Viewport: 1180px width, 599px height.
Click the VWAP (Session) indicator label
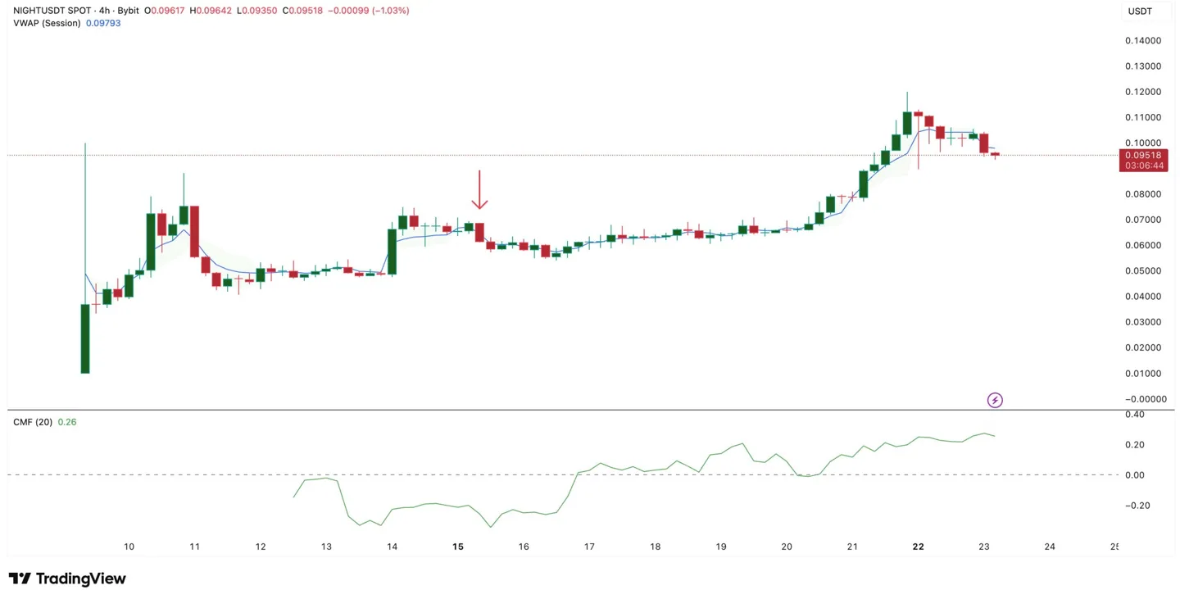pyautogui.click(x=47, y=23)
